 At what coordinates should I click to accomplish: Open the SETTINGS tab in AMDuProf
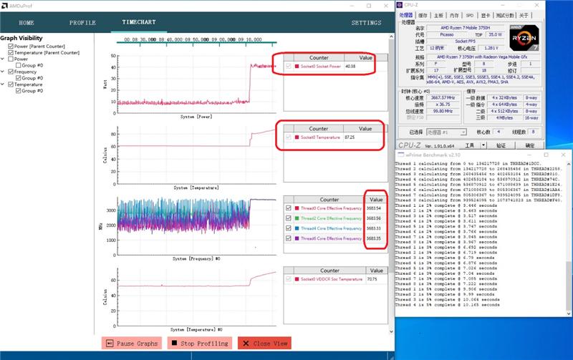(366, 23)
